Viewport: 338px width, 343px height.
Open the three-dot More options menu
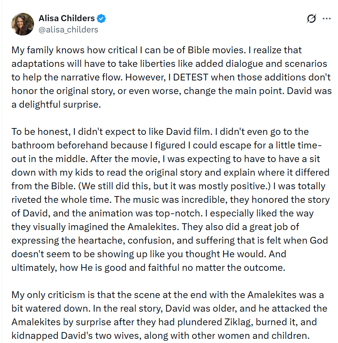[x=326, y=19]
